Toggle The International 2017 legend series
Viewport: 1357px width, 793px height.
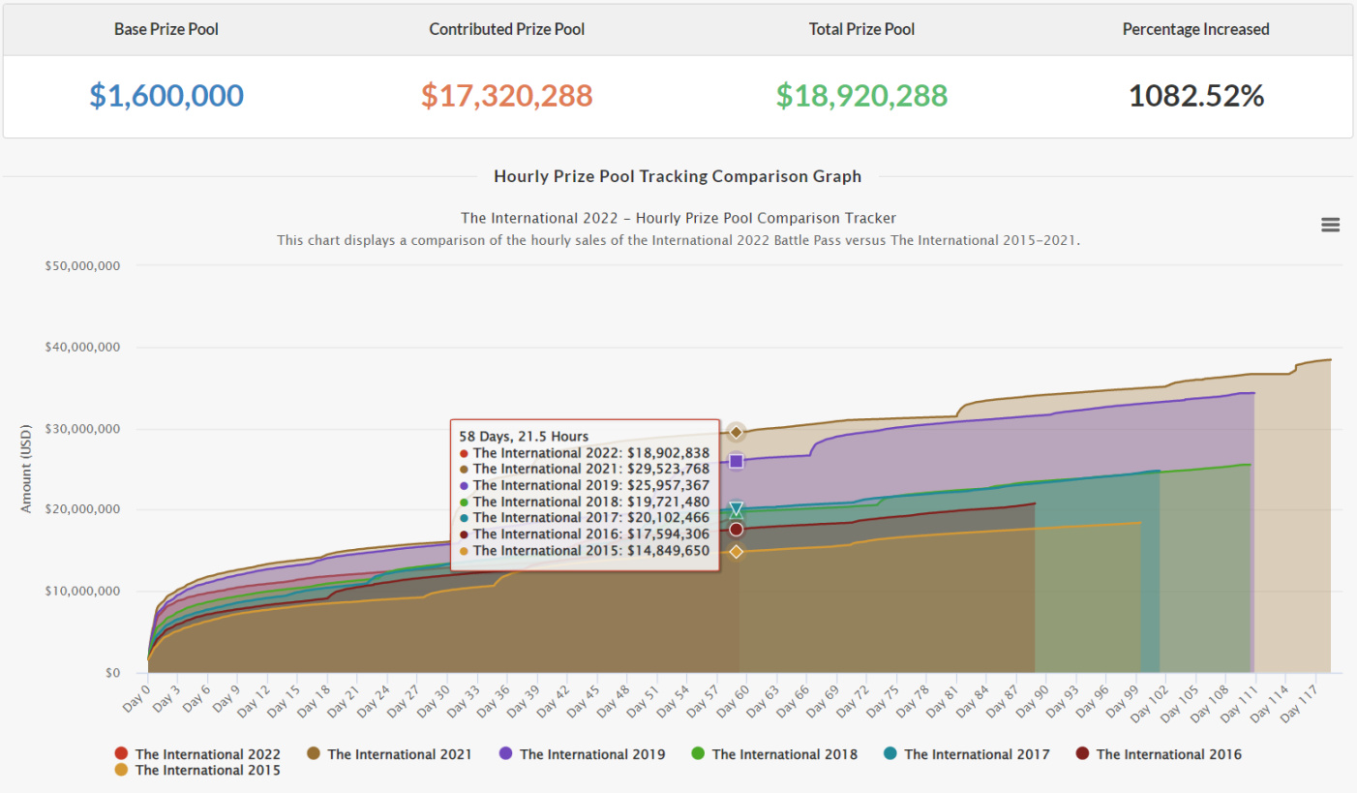966,754
